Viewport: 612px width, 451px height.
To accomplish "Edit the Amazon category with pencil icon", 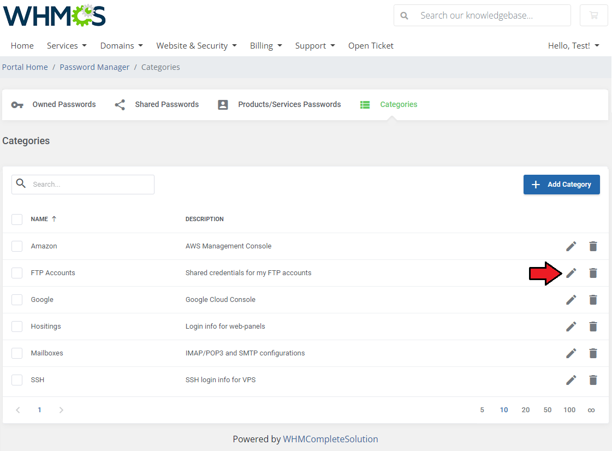I will click(x=571, y=246).
